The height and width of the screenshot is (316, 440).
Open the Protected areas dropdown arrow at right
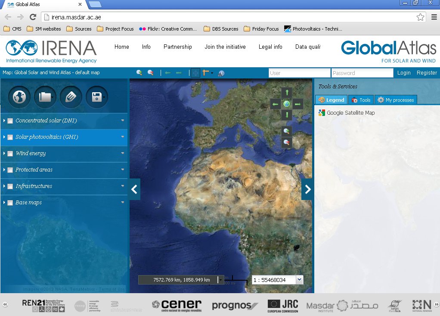tap(123, 169)
